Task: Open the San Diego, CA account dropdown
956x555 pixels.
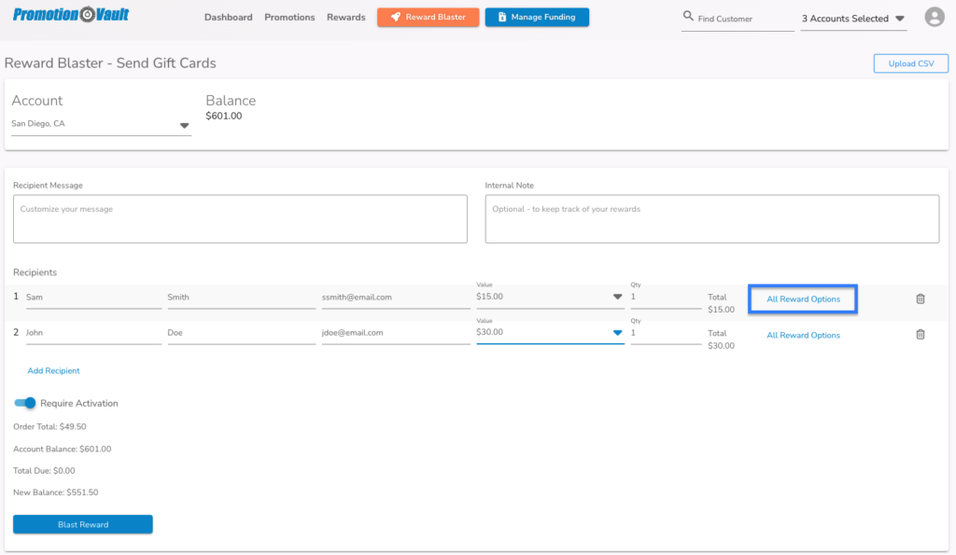Action: [101, 124]
